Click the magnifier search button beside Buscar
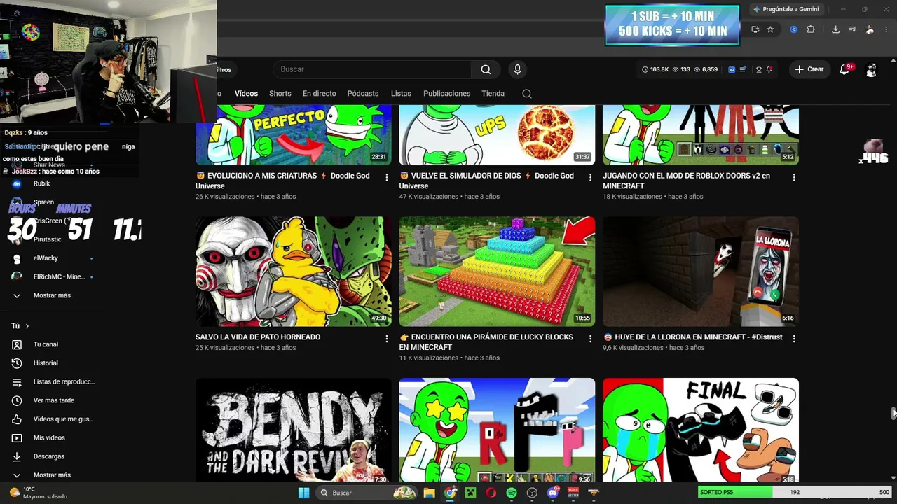This screenshot has width=897, height=504. click(x=486, y=69)
